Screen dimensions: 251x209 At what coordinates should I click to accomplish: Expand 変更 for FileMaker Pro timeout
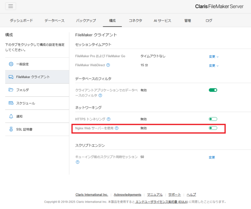pos(213,57)
